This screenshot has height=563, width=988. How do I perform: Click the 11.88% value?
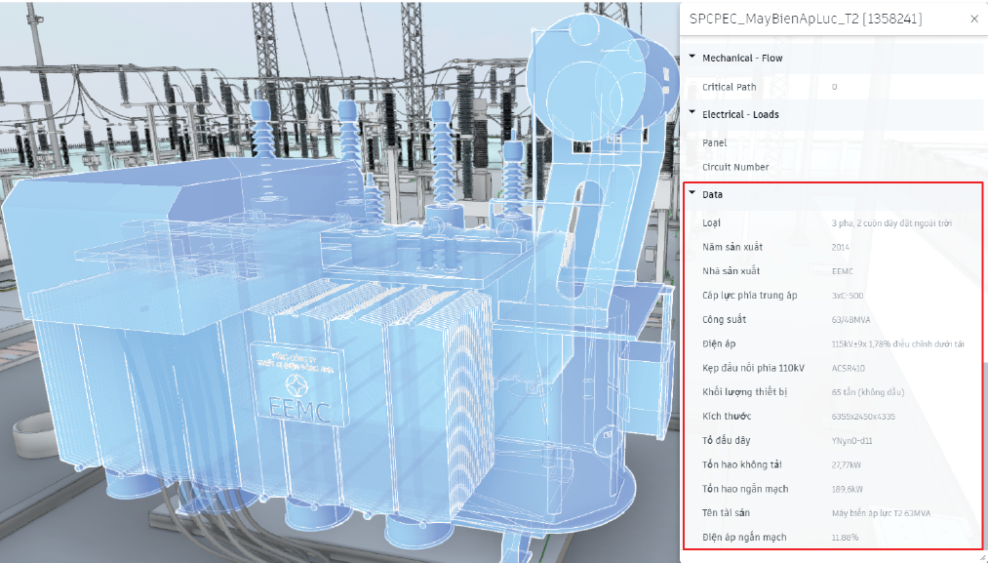pyautogui.click(x=845, y=538)
